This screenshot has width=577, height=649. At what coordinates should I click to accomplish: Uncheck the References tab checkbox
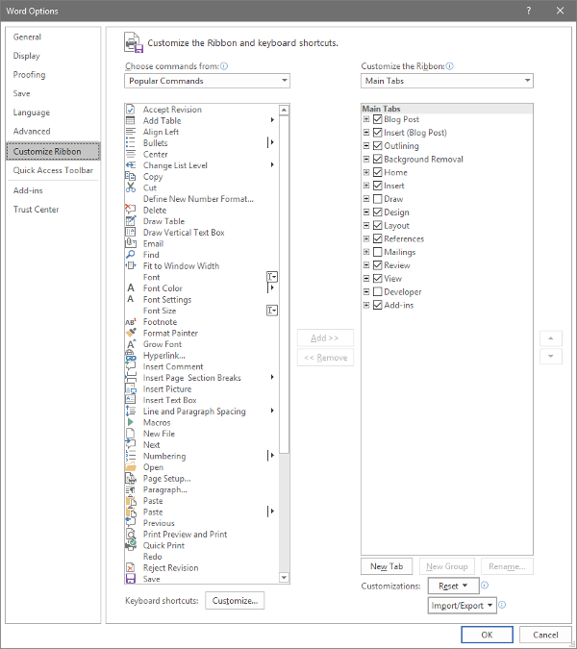[377, 238]
